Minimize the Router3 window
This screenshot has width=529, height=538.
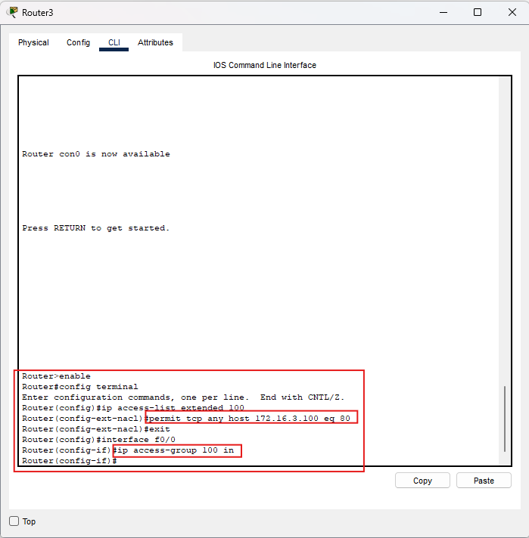pyautogui.click(x=443, y=12)
